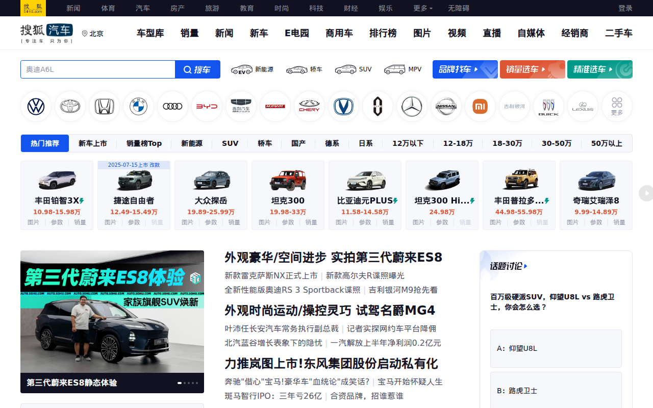Viewport: 653px width, 408px height.
Task: Choose poll option A: 仰望U8L
Action: [556, 348]
